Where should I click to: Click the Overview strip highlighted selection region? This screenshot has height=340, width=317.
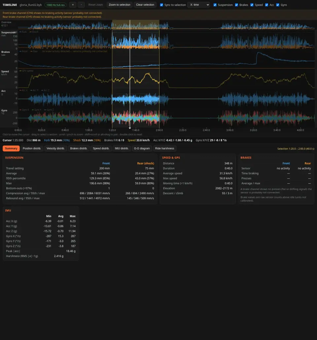point(136,25)
